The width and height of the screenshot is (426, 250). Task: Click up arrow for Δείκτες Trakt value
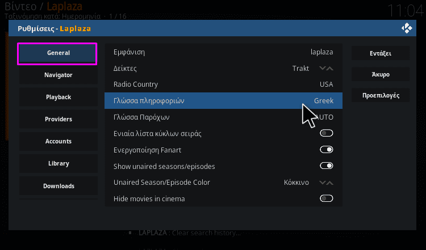(330, 68)
